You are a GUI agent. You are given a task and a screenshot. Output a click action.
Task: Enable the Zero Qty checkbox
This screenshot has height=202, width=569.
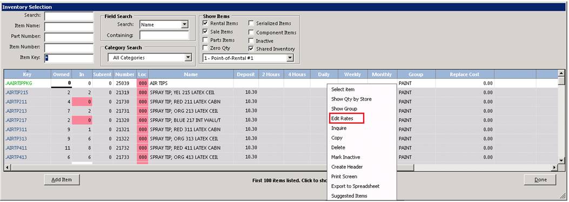205,48
